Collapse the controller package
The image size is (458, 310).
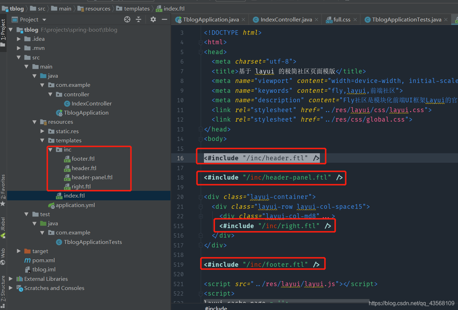[x=50, y=95]
